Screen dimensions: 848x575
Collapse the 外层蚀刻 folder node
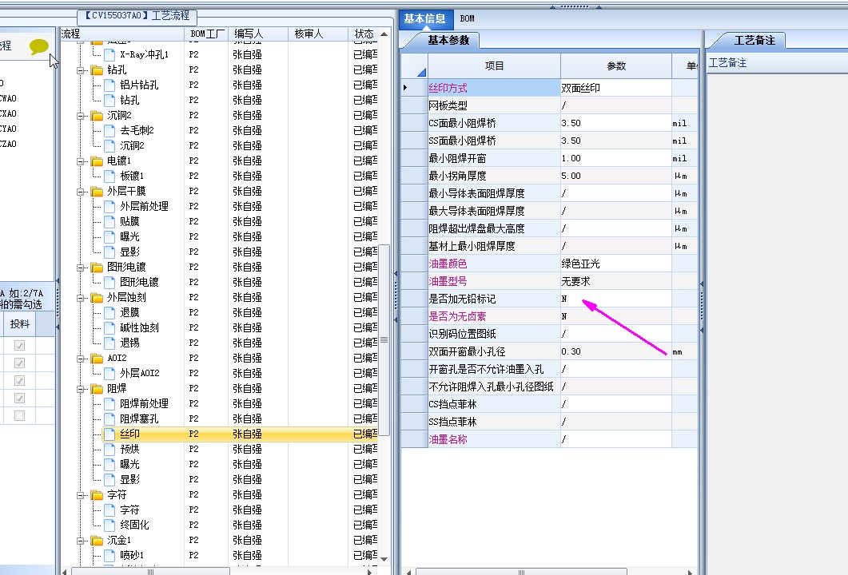click(80, 298)
